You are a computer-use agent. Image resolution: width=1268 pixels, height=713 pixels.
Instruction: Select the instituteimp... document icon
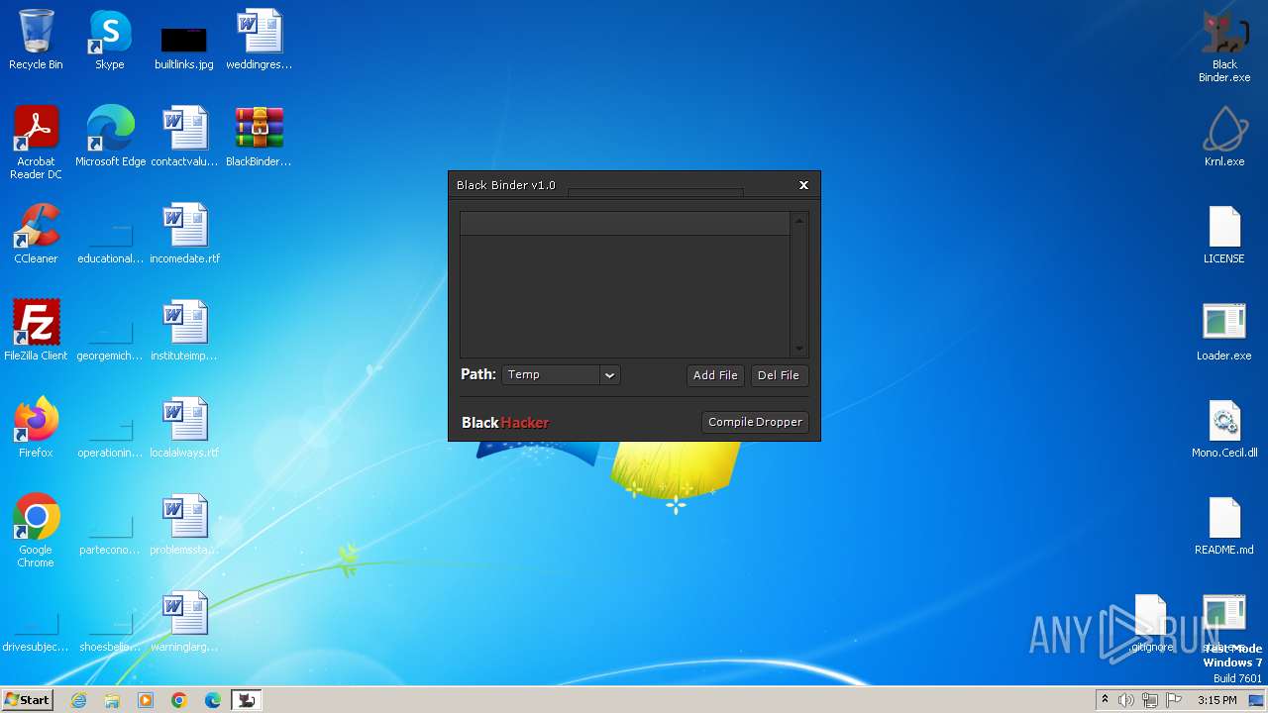[x=184, y=331]
